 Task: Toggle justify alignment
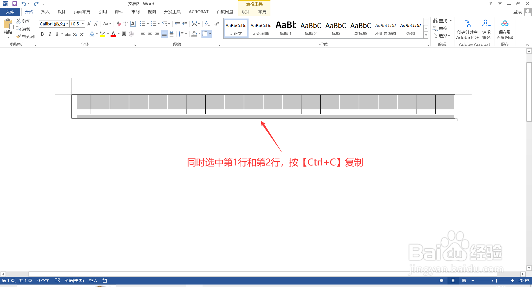click(164, 34)
